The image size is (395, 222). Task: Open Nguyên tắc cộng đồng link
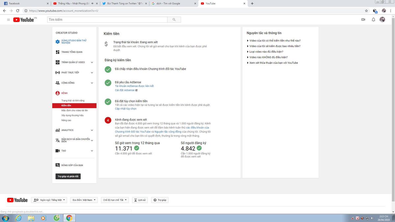[x=168, y=131]
